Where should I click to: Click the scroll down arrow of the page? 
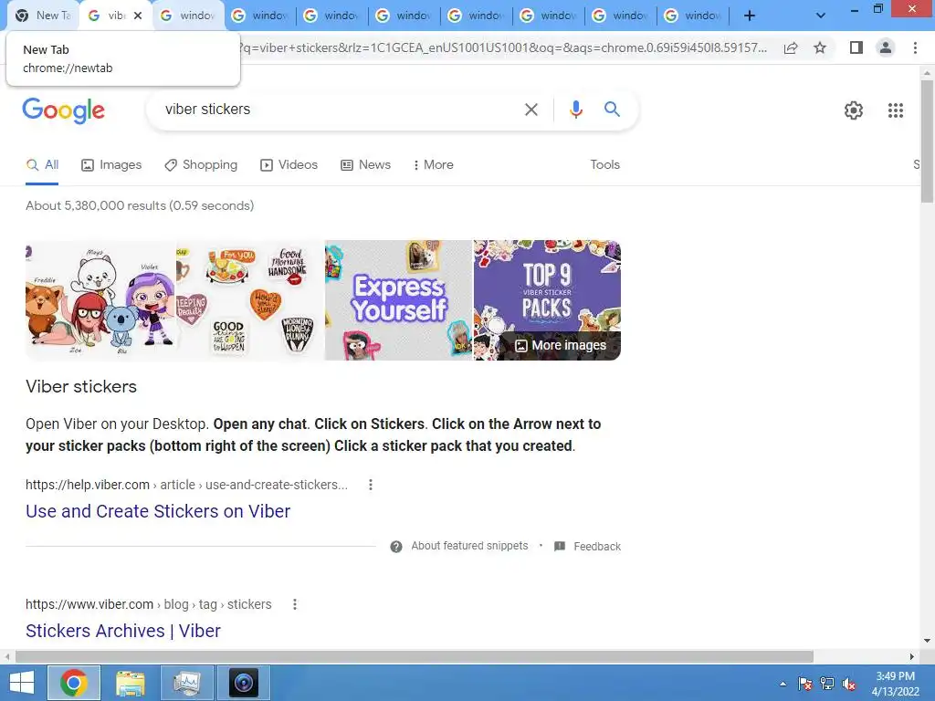pyautogui.click(x=927, y=642)
